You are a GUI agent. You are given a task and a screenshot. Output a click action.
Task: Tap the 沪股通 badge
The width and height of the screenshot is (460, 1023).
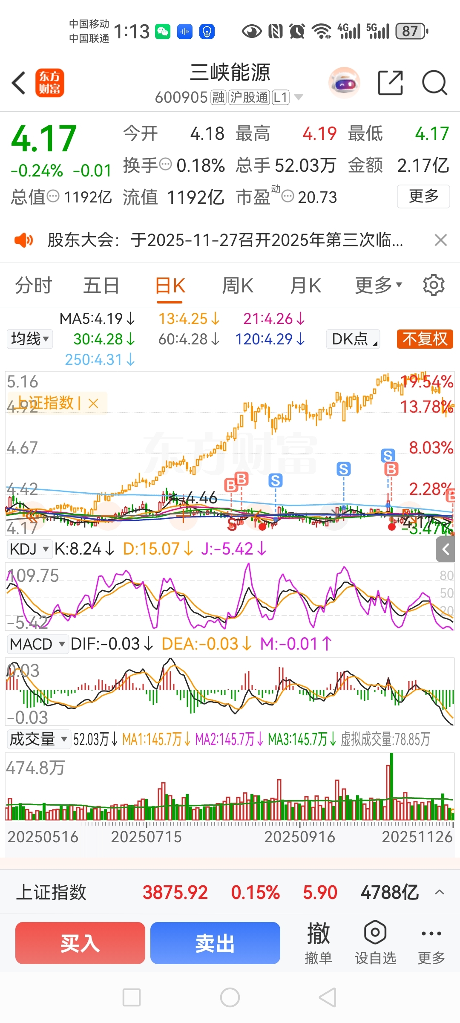[x=249, y=98]
